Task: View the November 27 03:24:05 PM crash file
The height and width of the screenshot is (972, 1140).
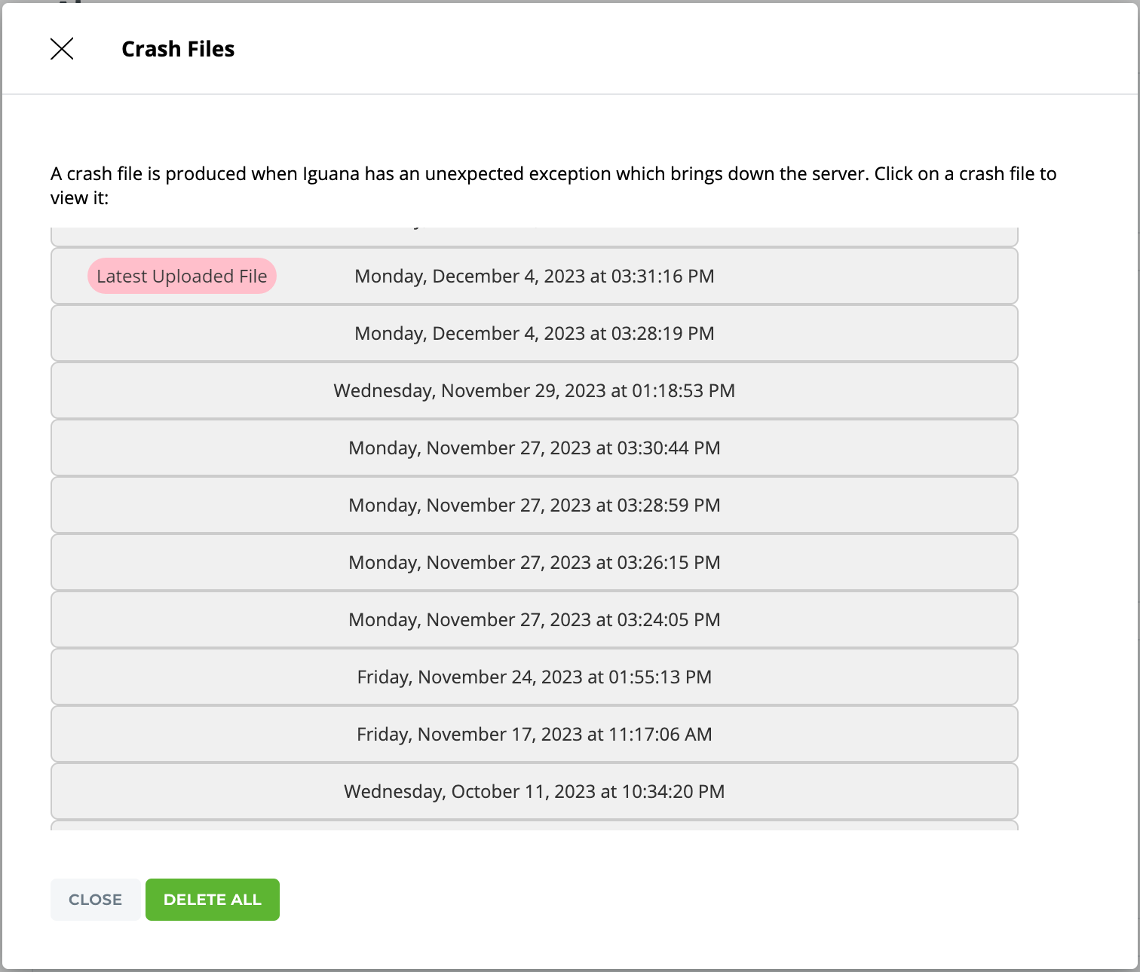Action: pyautogui.click(x=534, y=620)
